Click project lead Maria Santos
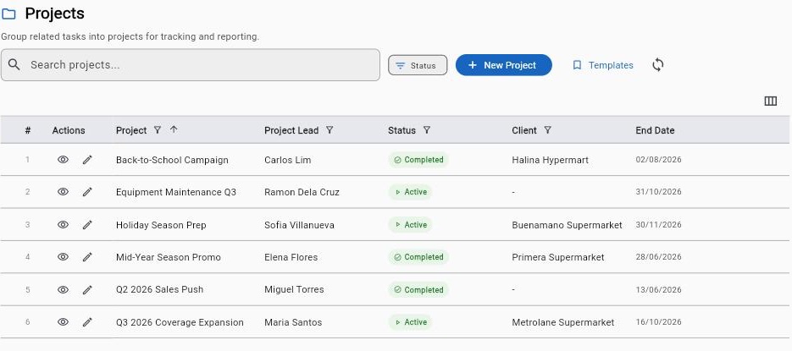Image resolution: width=792 pixels, height=351 pixels. coord(293,322)
